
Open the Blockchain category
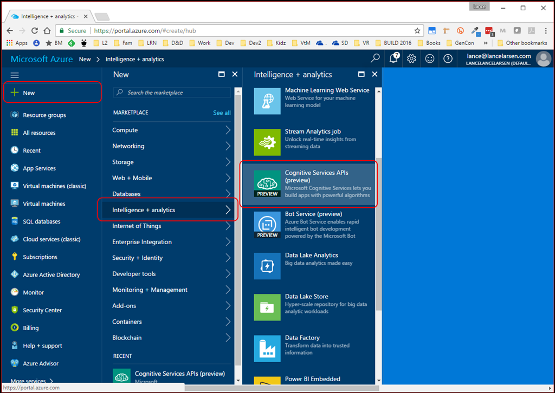click(x=171, y=337)
